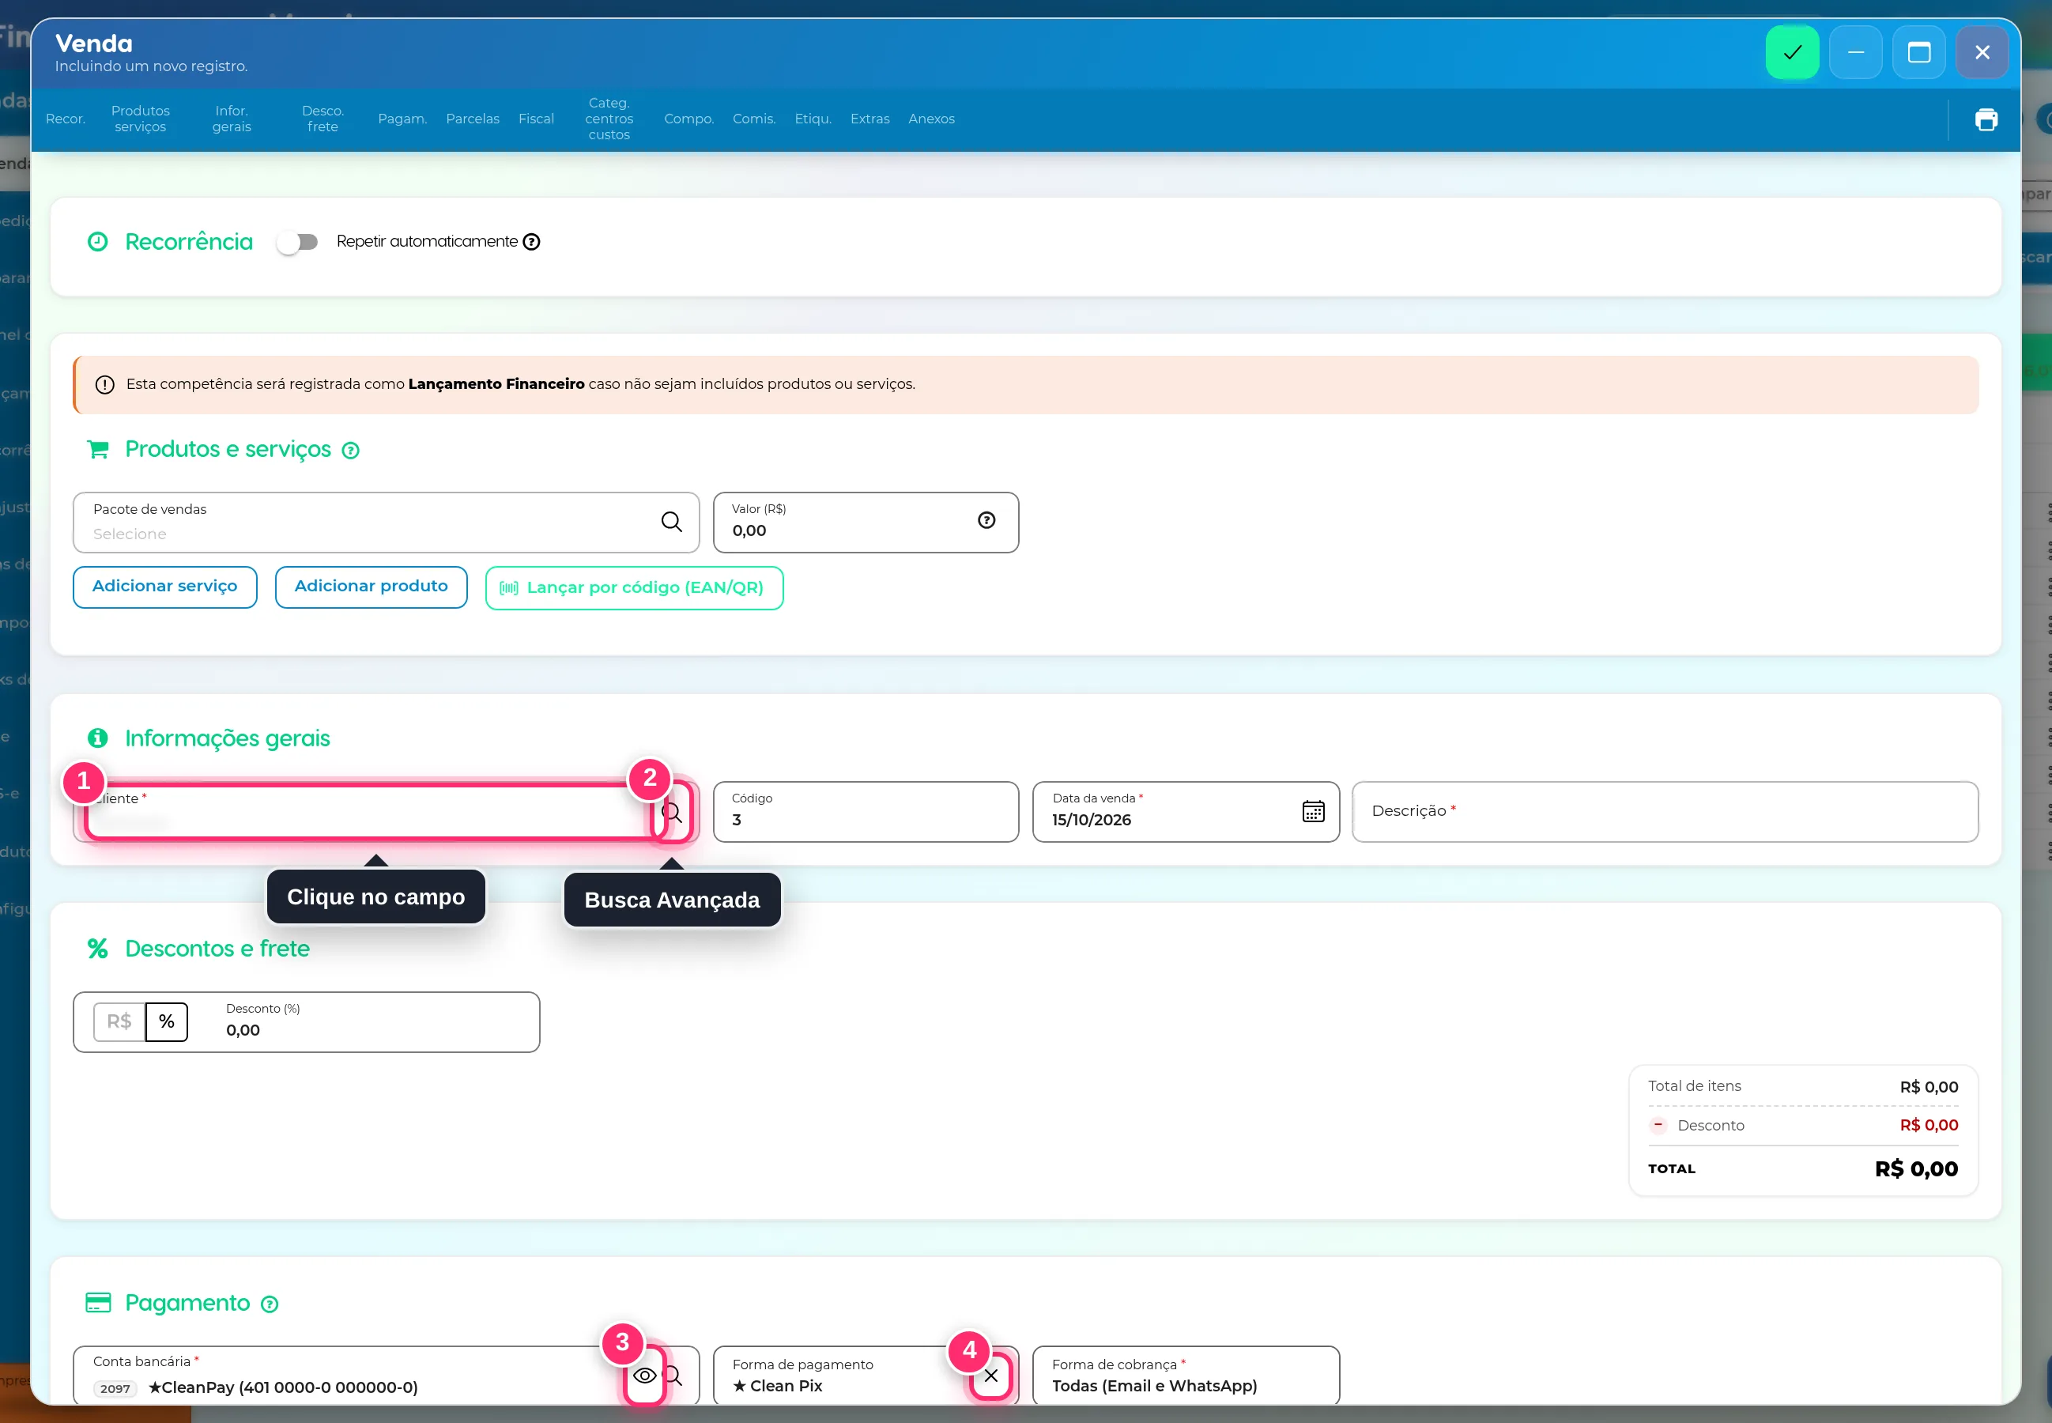Click the Adicionar produto button
The width and height of the screenshot is (2052, 1423).
371,587
